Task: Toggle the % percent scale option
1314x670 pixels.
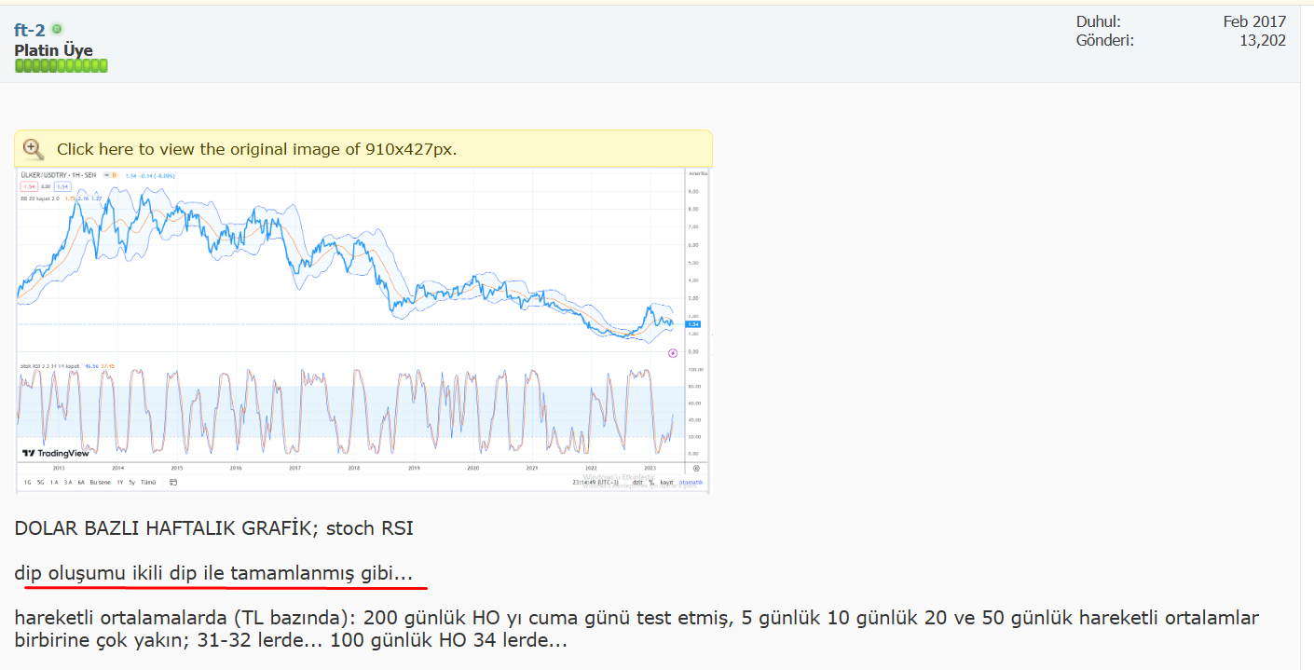Action: click(x=650, y=482)
